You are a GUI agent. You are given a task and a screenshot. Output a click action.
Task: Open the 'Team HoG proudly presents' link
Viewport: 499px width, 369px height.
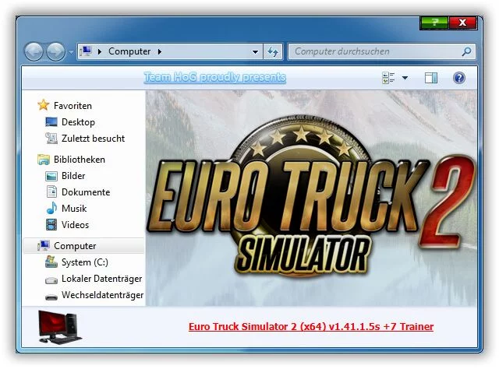215,77
